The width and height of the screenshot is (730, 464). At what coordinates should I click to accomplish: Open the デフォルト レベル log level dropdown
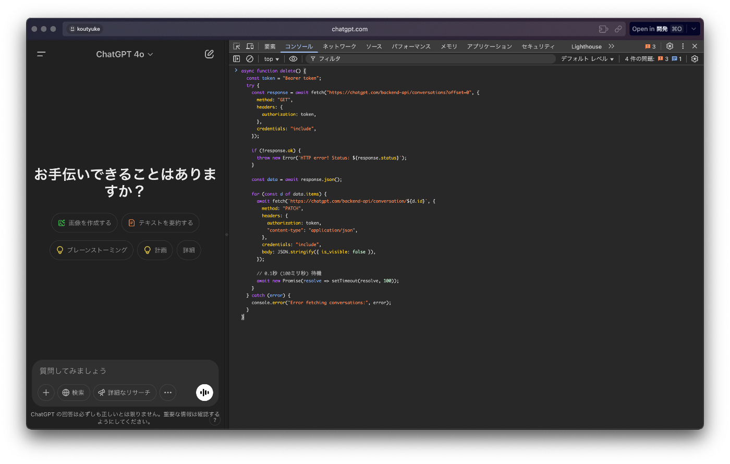click(588, 59)
